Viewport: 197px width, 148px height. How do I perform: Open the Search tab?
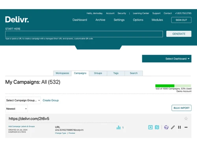[134, 73]
